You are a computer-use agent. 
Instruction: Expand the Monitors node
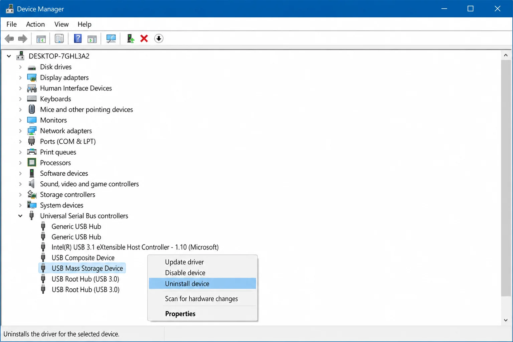(x=20, y=120)
